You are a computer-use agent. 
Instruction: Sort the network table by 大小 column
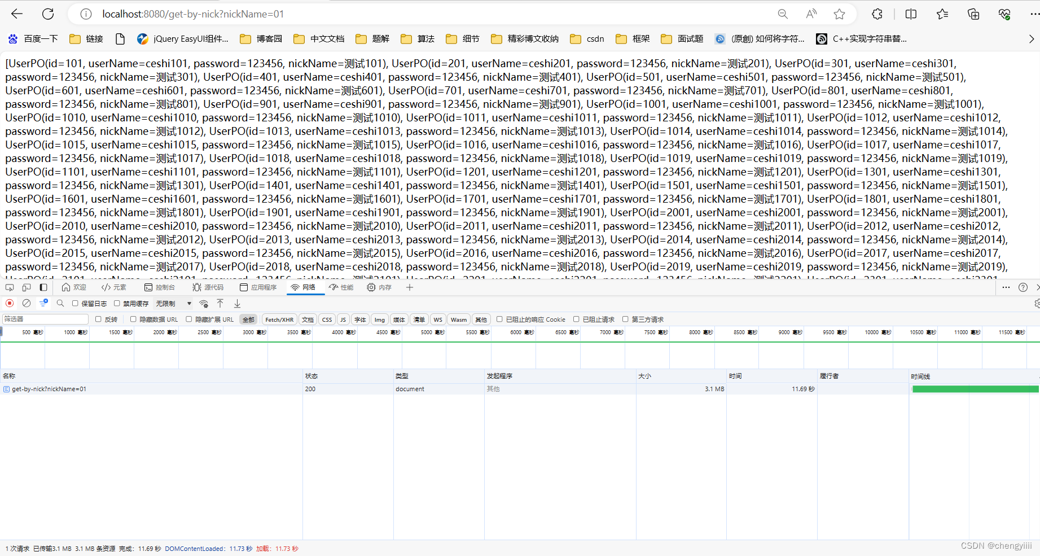pyautogui.click(x=681, y=376)
